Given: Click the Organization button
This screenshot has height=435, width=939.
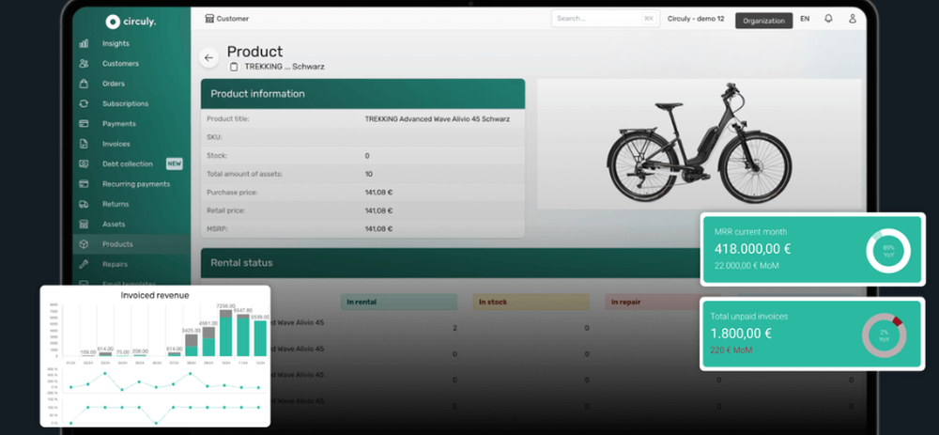Looking at the screenshot, I should pos(763,21).
